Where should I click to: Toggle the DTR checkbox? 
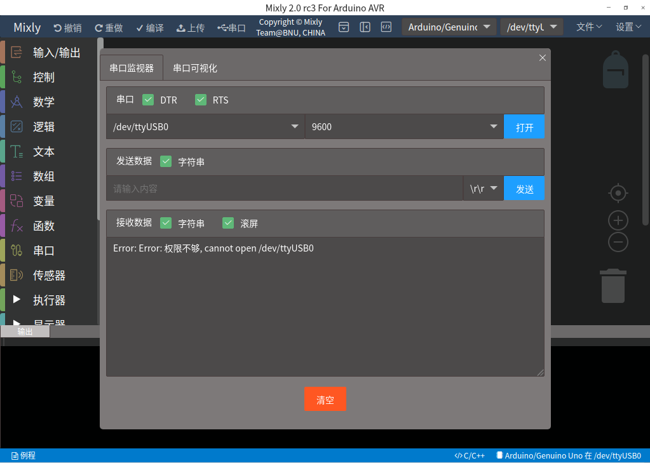tap(148, 100)
